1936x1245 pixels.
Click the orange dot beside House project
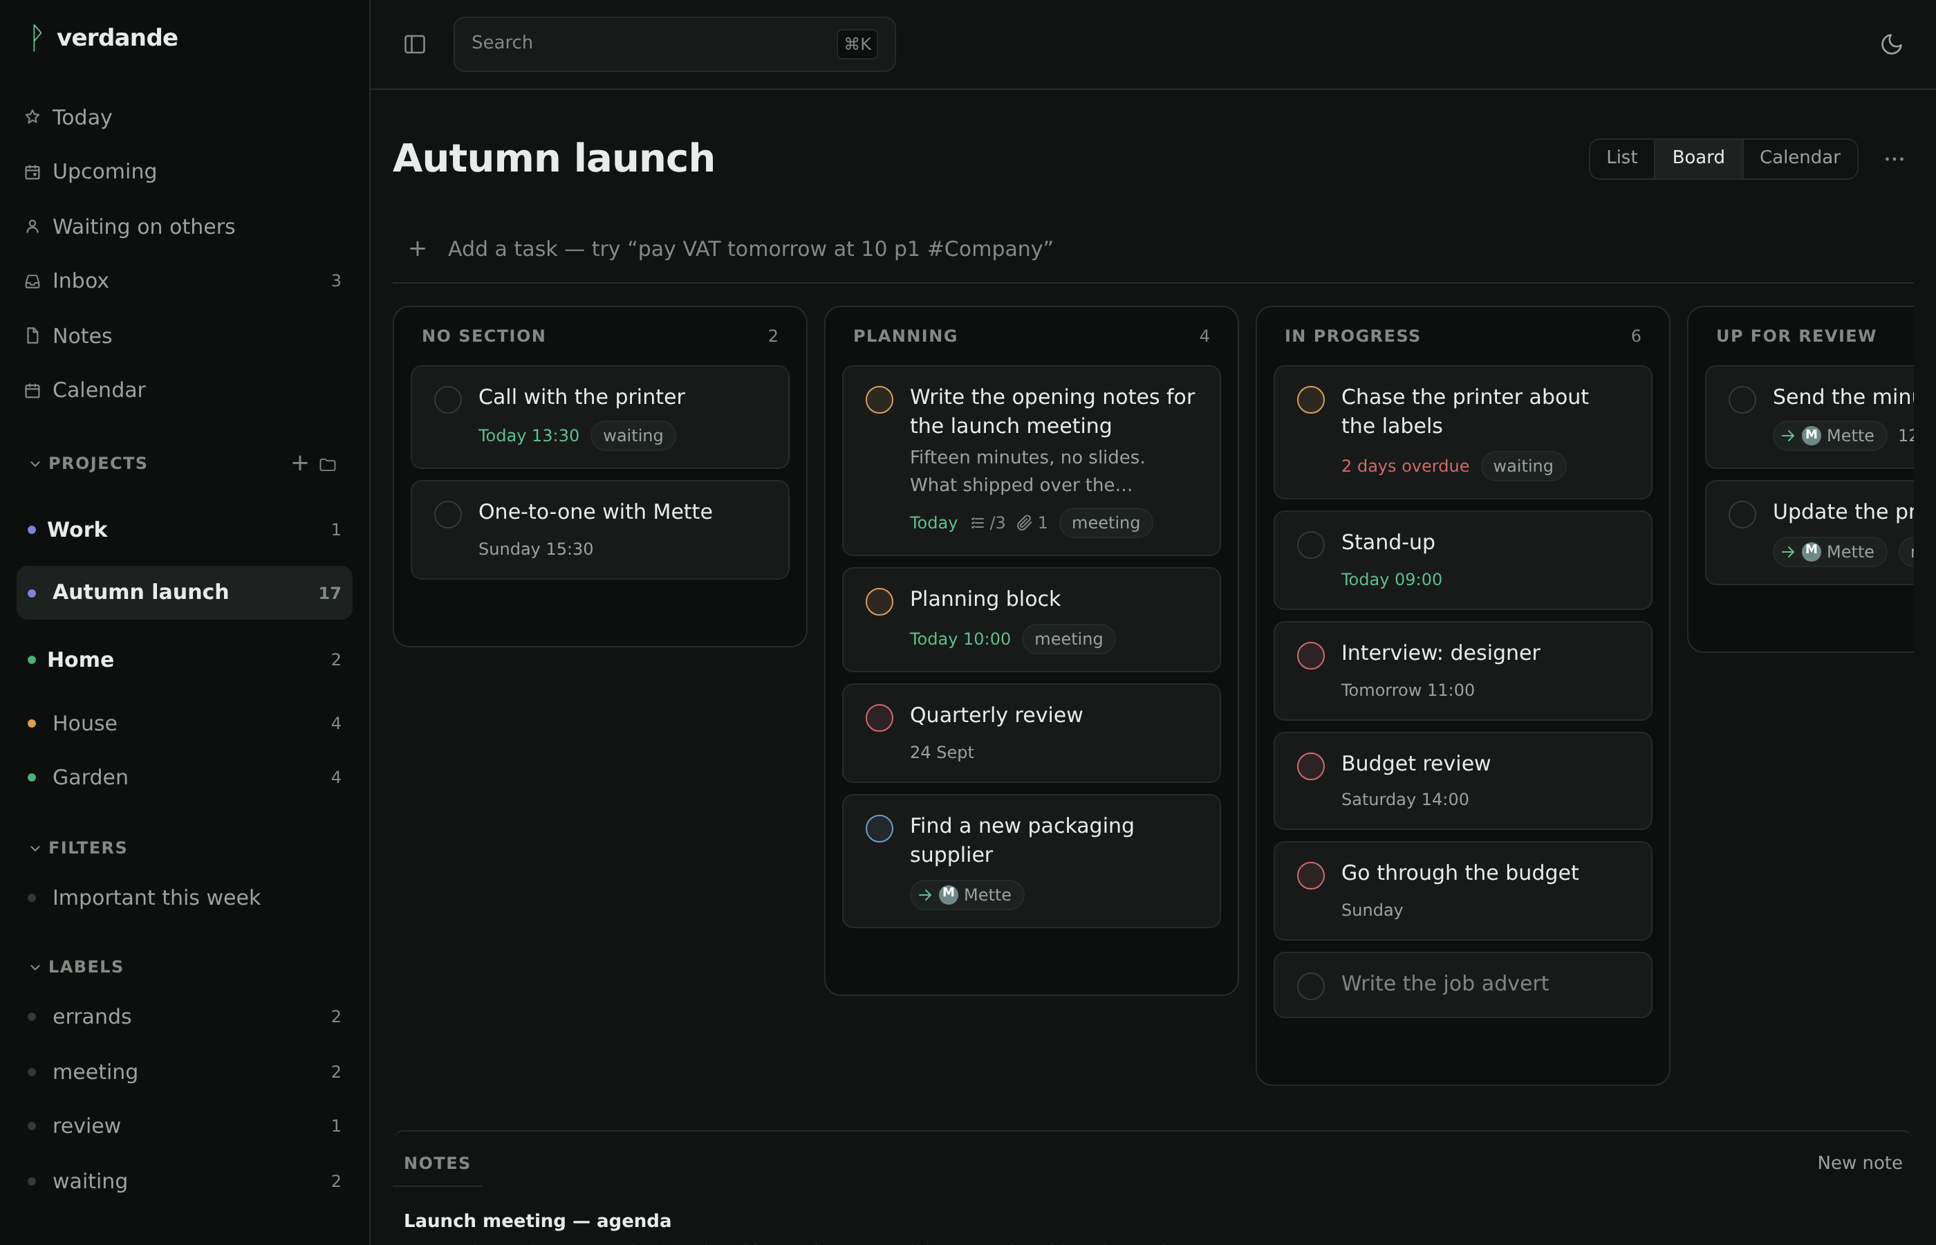[32, 723]
